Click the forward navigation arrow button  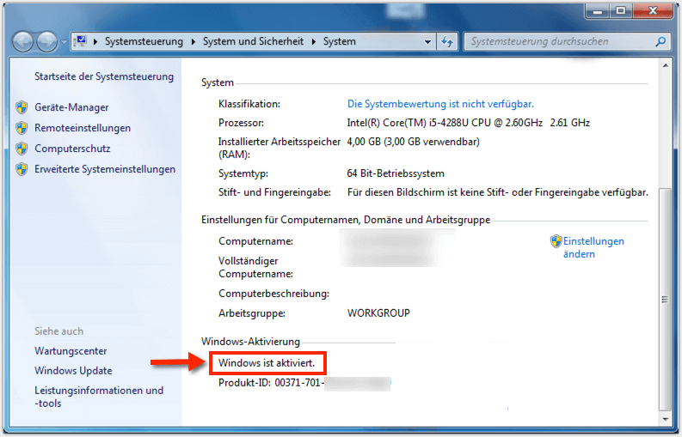click(x=46, y=42)
